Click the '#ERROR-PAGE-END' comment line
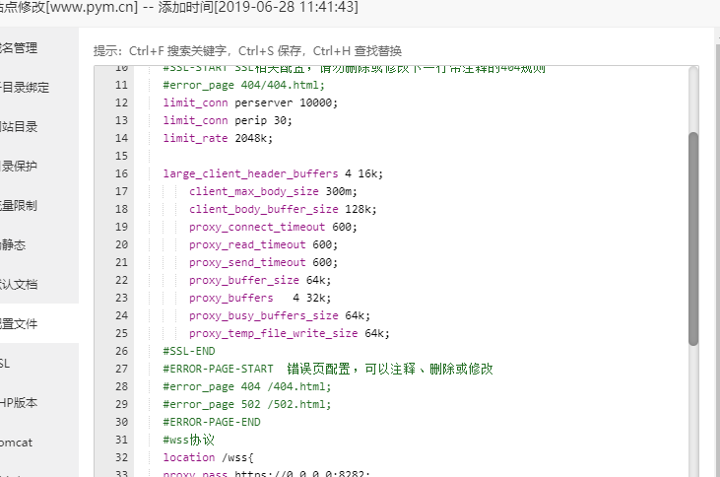The image size is (720, 477). click(211, 423)
